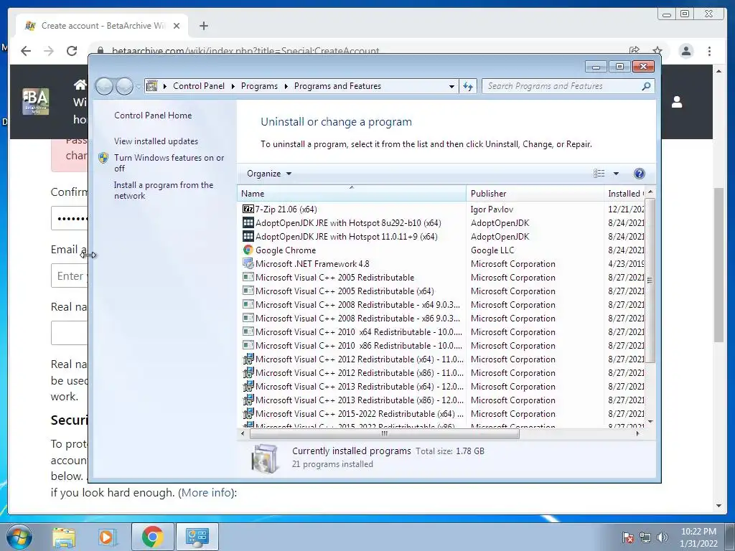Click the search magnifier icon in Control Panel
The width and height of the screenshot is (735, 551).
pos(646,86)
